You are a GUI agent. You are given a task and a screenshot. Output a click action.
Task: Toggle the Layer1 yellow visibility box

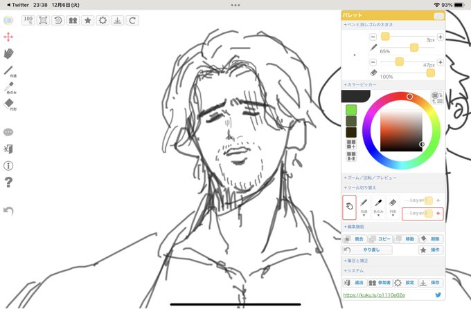[429, 200]
